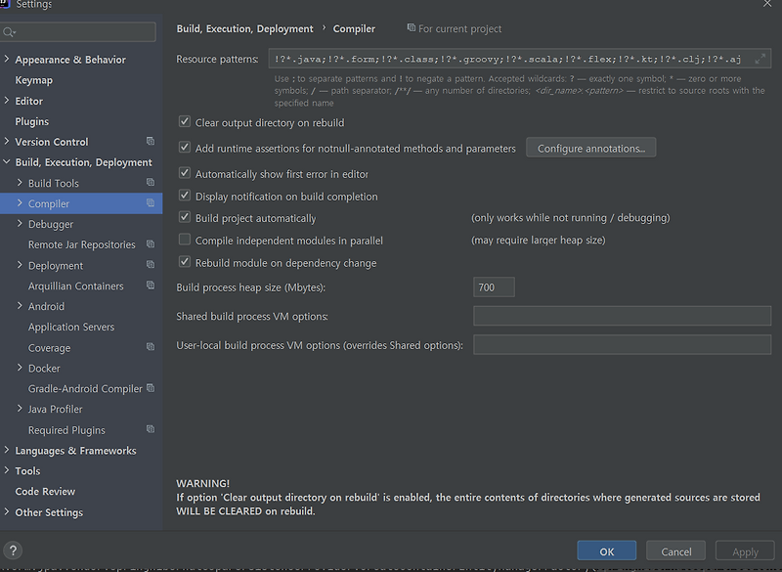
Task: Apply the compiler settings changes
Action: click(745, 550)
